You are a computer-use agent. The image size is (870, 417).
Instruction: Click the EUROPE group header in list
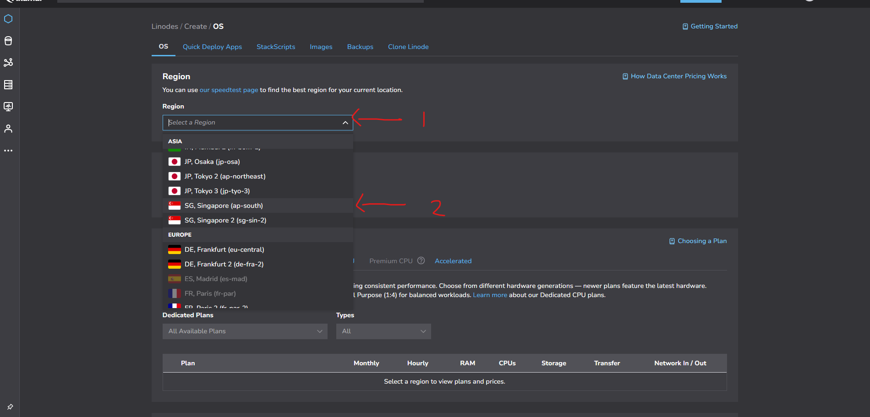[258, 235]
